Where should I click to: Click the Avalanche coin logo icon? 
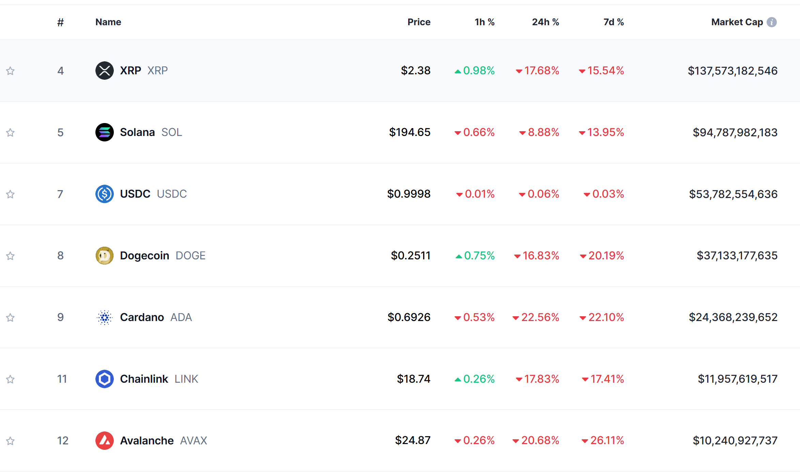[105, 441]
